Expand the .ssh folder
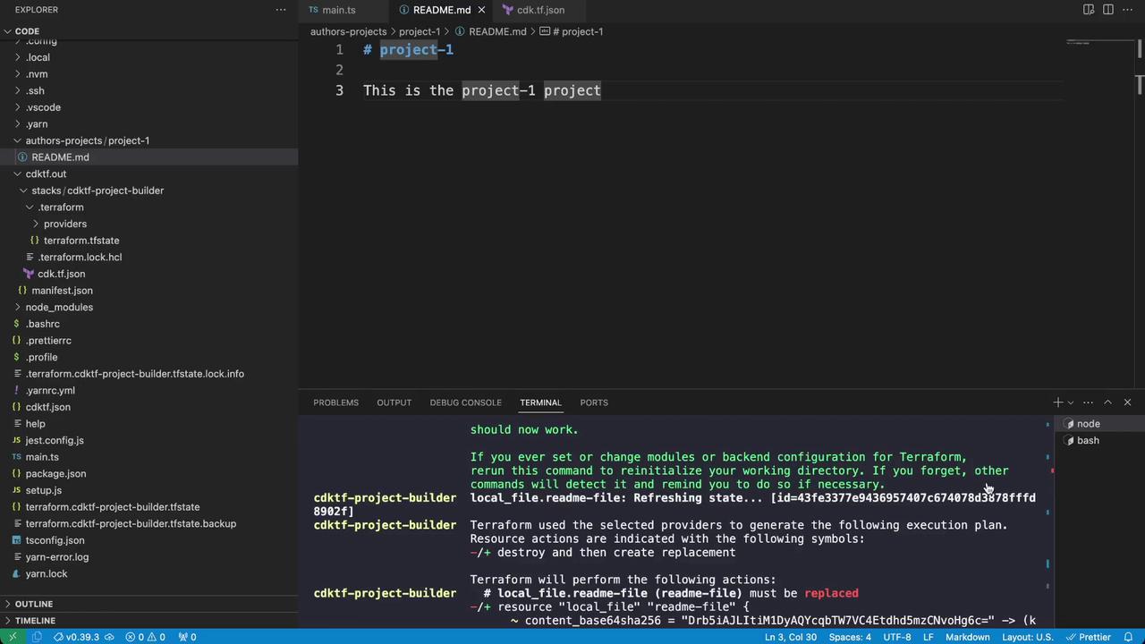This screenshot has height=644, width=1145. (35, 90)
